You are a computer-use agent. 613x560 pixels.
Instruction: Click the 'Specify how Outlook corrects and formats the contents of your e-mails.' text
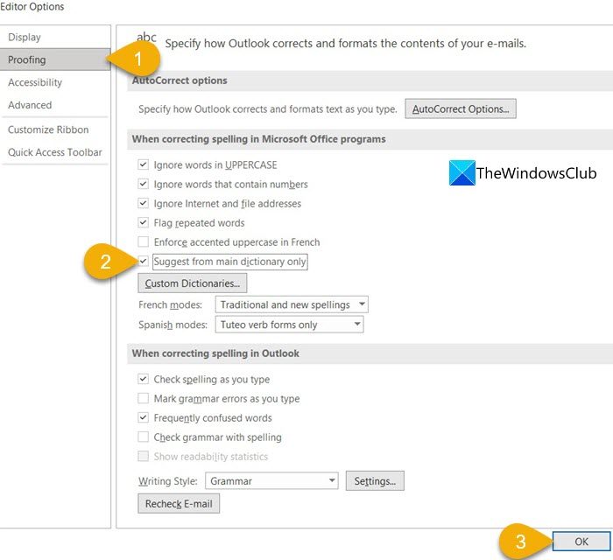coord(346,44)
